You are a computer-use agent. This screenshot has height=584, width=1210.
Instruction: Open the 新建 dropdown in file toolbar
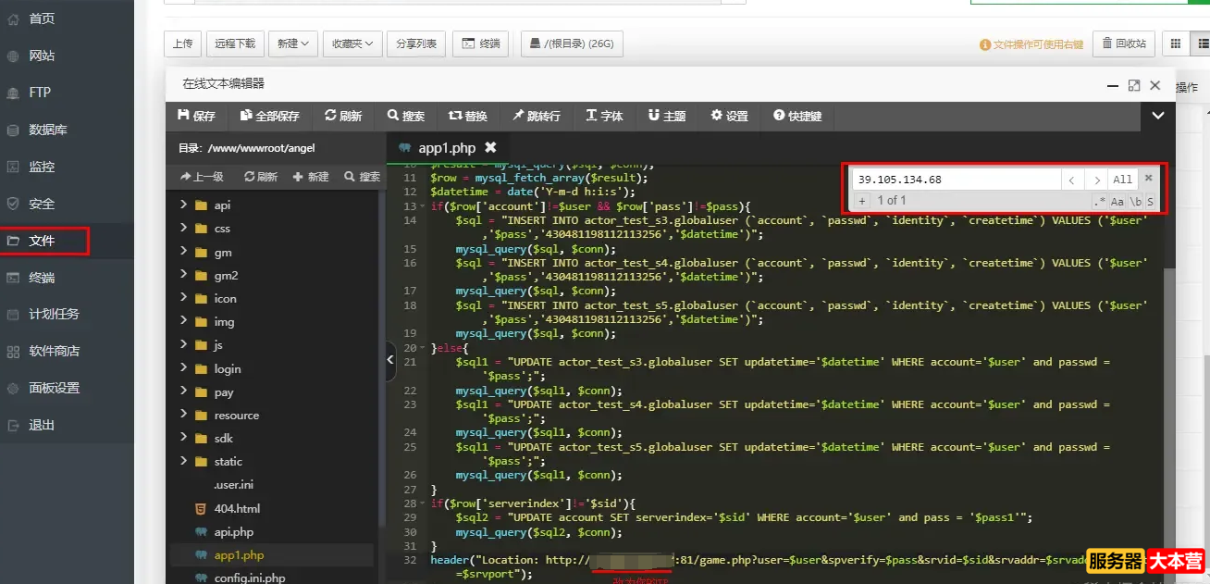pyautogui.click(x=293, y=43)
